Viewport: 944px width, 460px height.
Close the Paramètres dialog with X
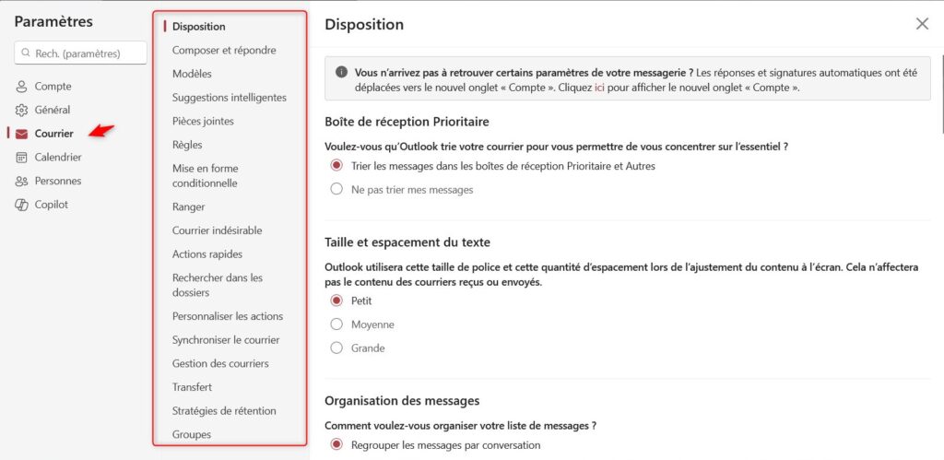tap(922, 24)
